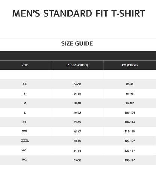Click the 43-45 inches value for XL
This screenshot has width=156, height=175.
point(77,122)
